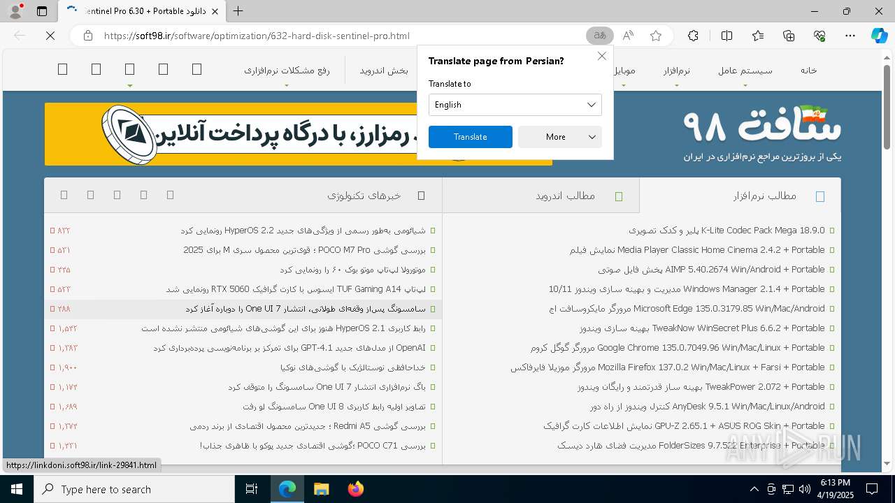The image size is (895, 503).
Task: Switch to خبرهای تکنولوژی tab
Action: [364, 196]
